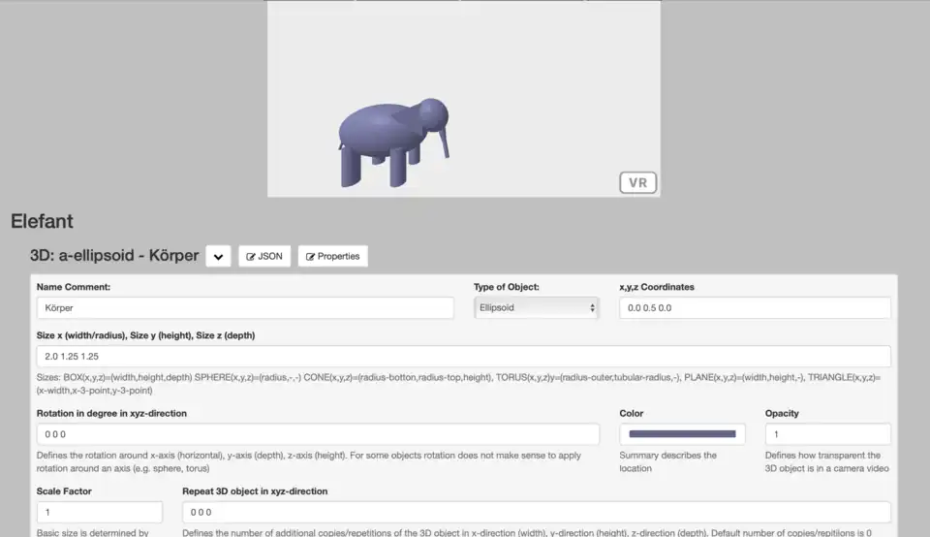Select the Size x, y, z input field
Screen dimensions: 930x537
(463, 357)
